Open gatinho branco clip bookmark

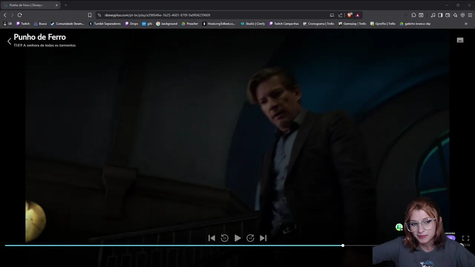[x=415, y=24]
